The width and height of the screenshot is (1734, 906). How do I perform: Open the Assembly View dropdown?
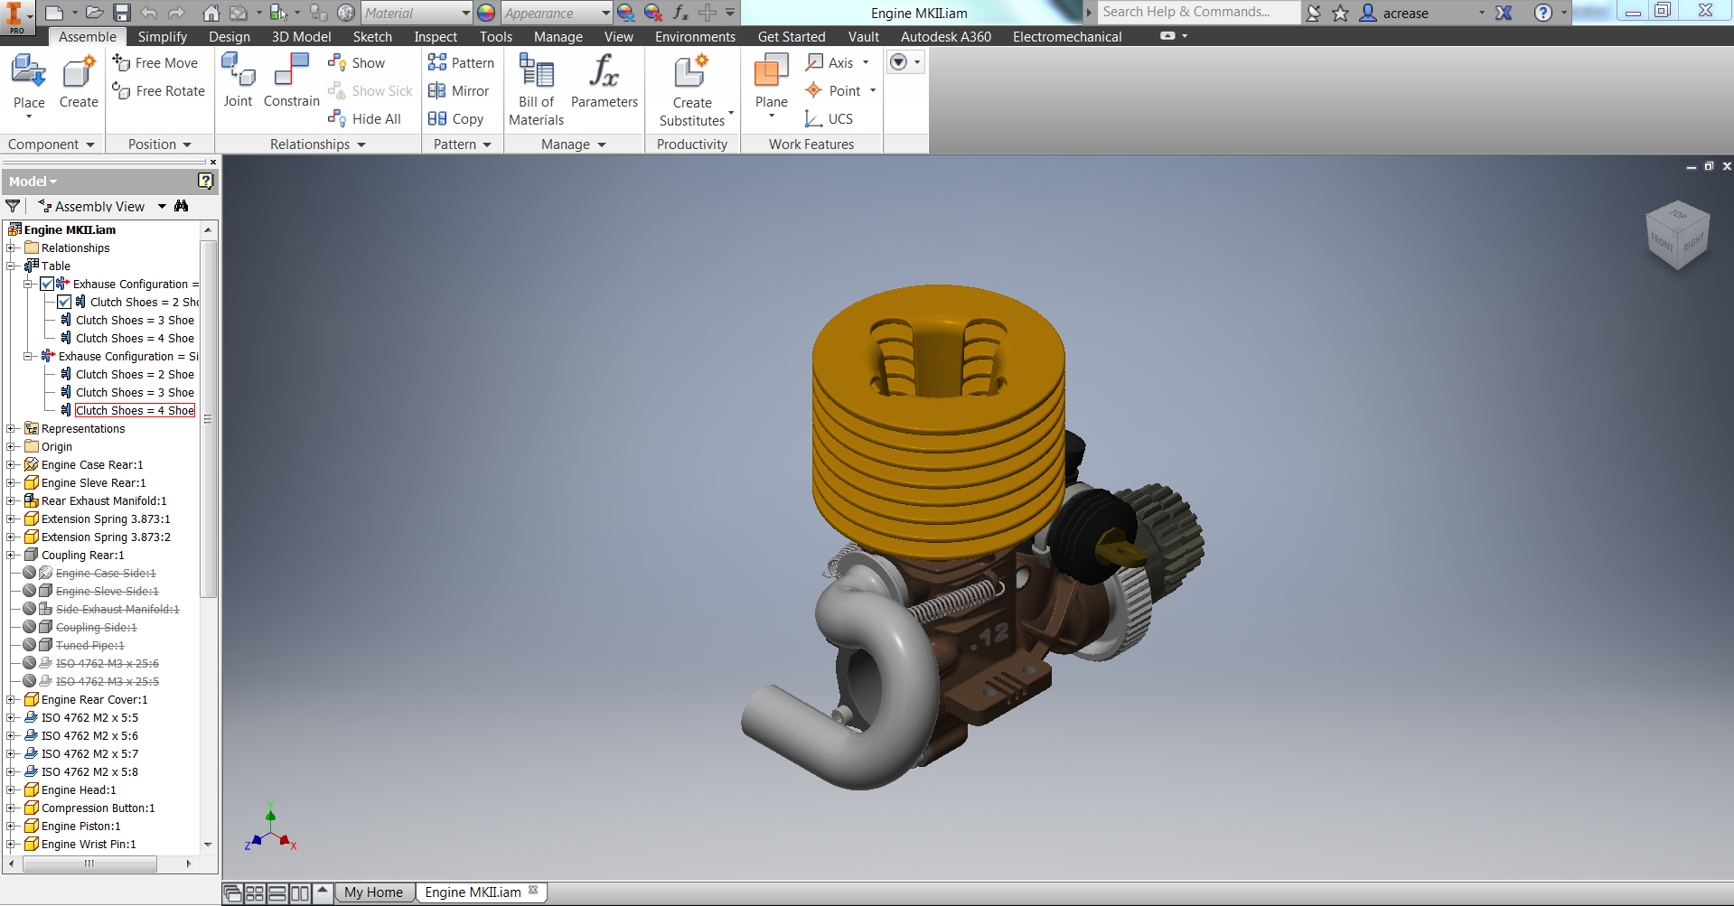[x=162, y=206]
